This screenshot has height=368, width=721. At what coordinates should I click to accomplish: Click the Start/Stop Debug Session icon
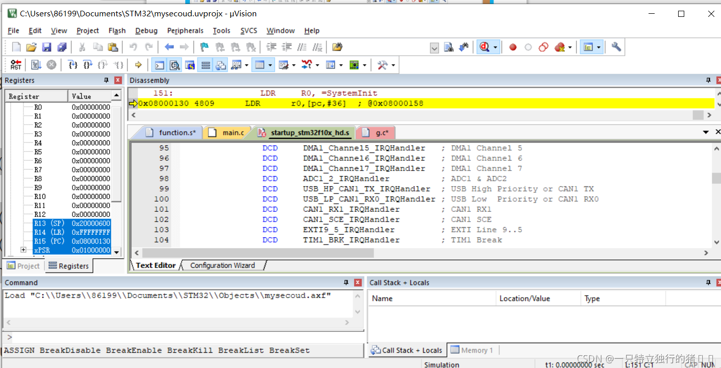click(x=484, y=47)
